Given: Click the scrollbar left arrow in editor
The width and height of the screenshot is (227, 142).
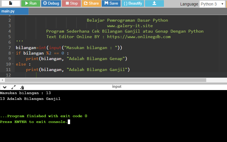Looking at the screenshot, I should [2, 80].
